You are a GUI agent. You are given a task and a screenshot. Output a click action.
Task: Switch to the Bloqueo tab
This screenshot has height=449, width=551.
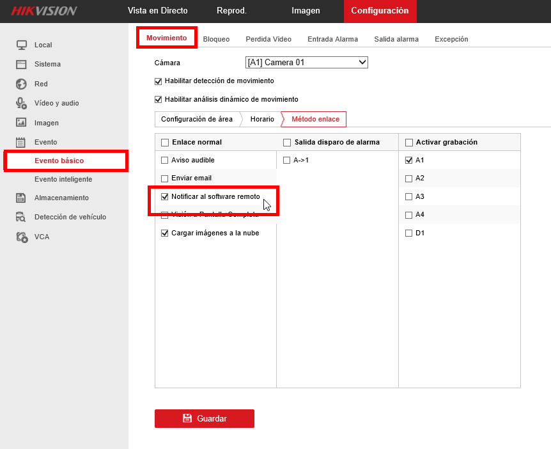click(x=216, y=39)
